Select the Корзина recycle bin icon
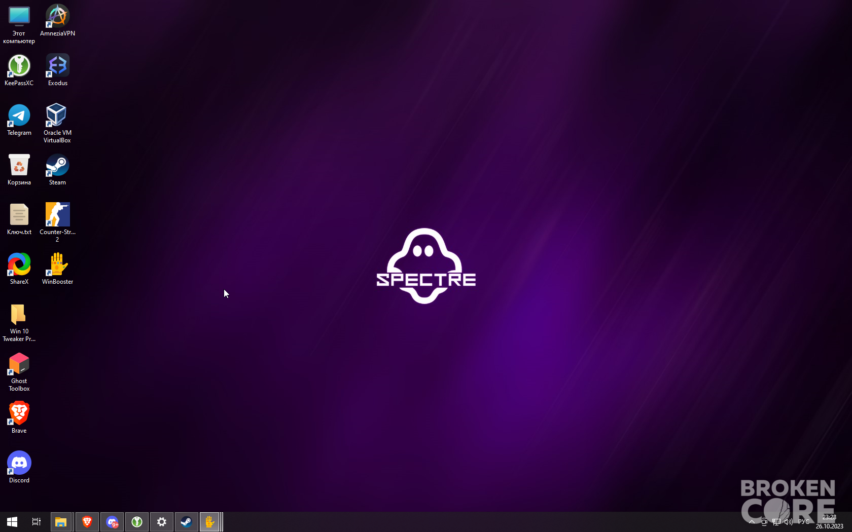 click(x=19, y=170)
